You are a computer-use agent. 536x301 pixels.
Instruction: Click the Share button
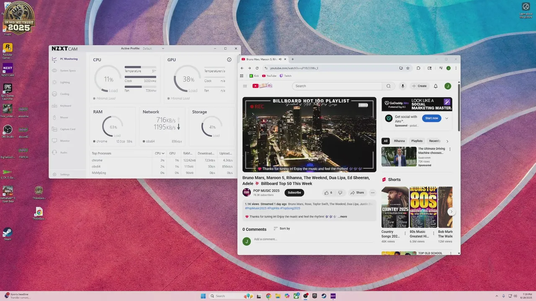point(357,193)
